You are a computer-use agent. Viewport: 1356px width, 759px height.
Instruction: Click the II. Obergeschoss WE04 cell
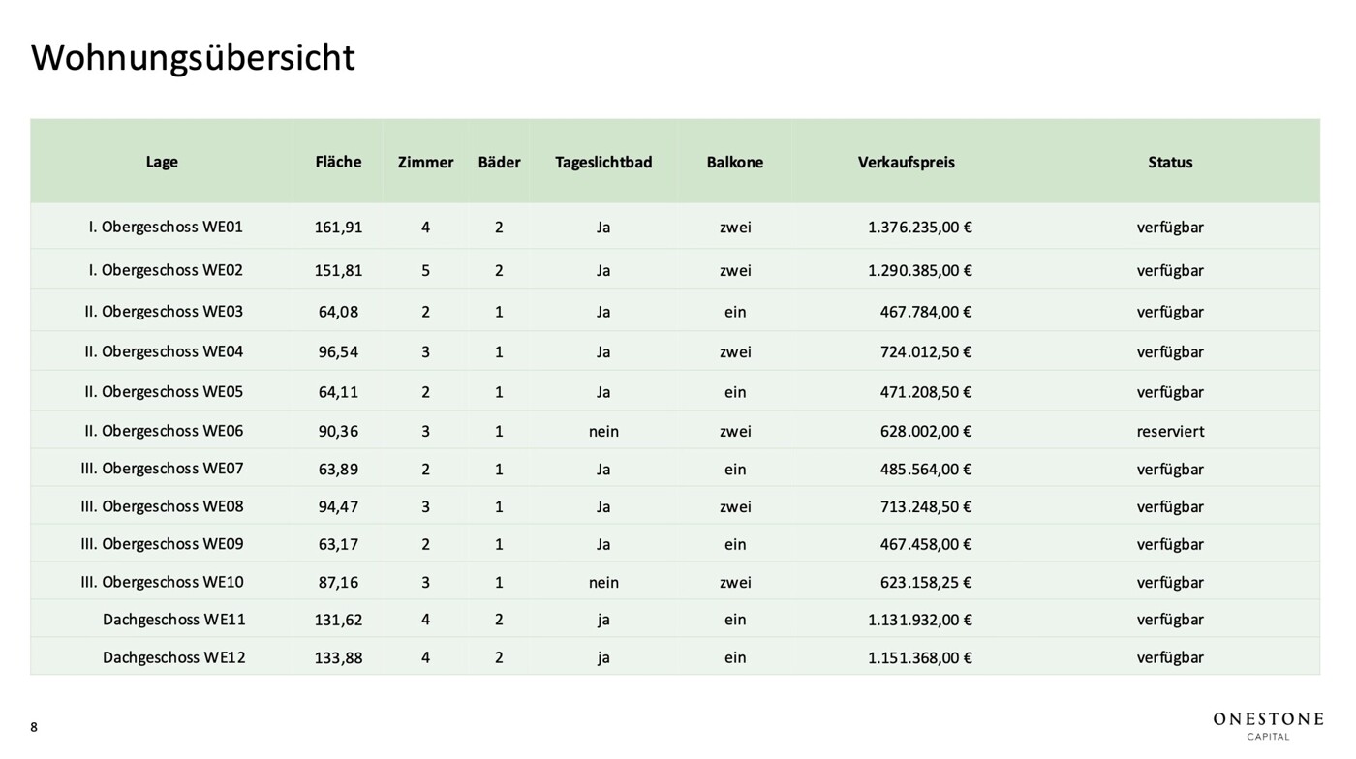(x=164, y=351)
